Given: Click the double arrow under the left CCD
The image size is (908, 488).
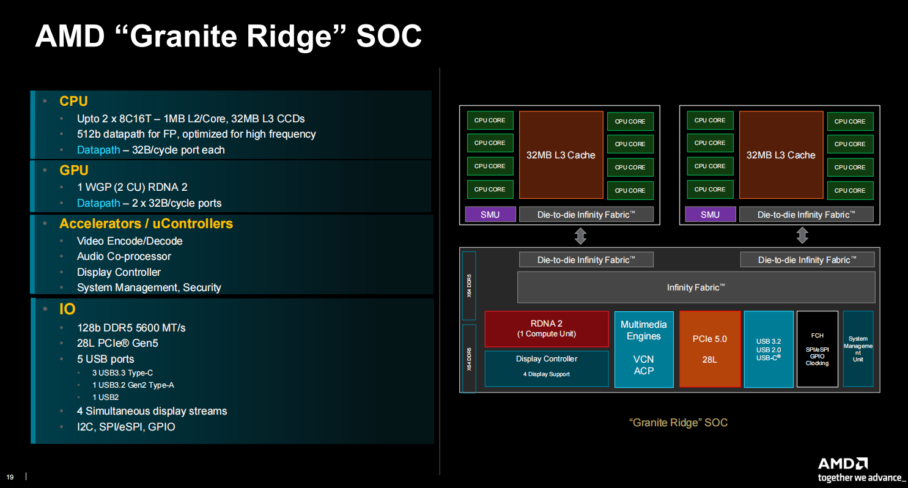Looking at the screenshot, I should [580, 236].
